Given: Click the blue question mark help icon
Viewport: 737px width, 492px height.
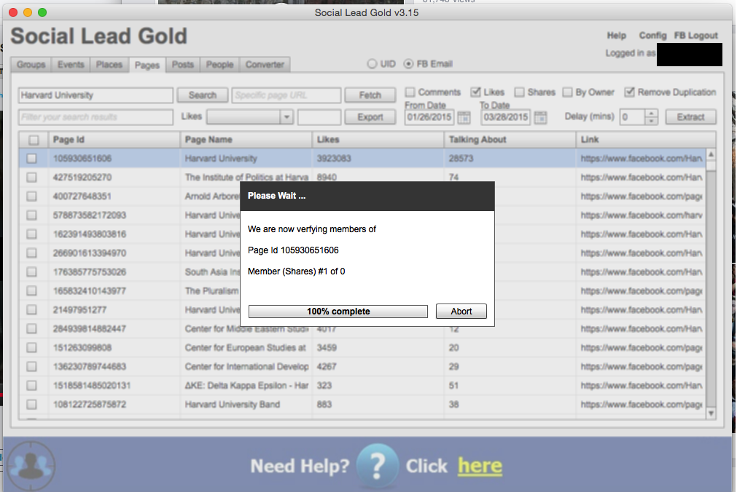Looking at the screenshot, I should tap(378, 467).
